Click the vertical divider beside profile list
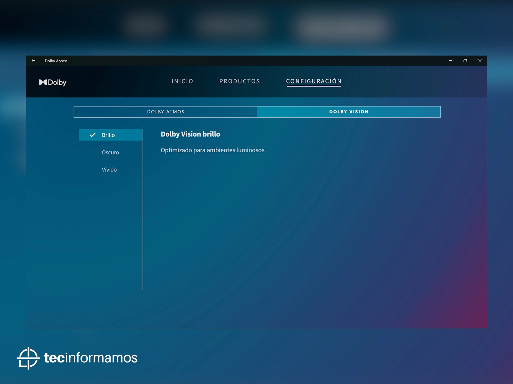This screenshot has height=384, width=513. 143,224
